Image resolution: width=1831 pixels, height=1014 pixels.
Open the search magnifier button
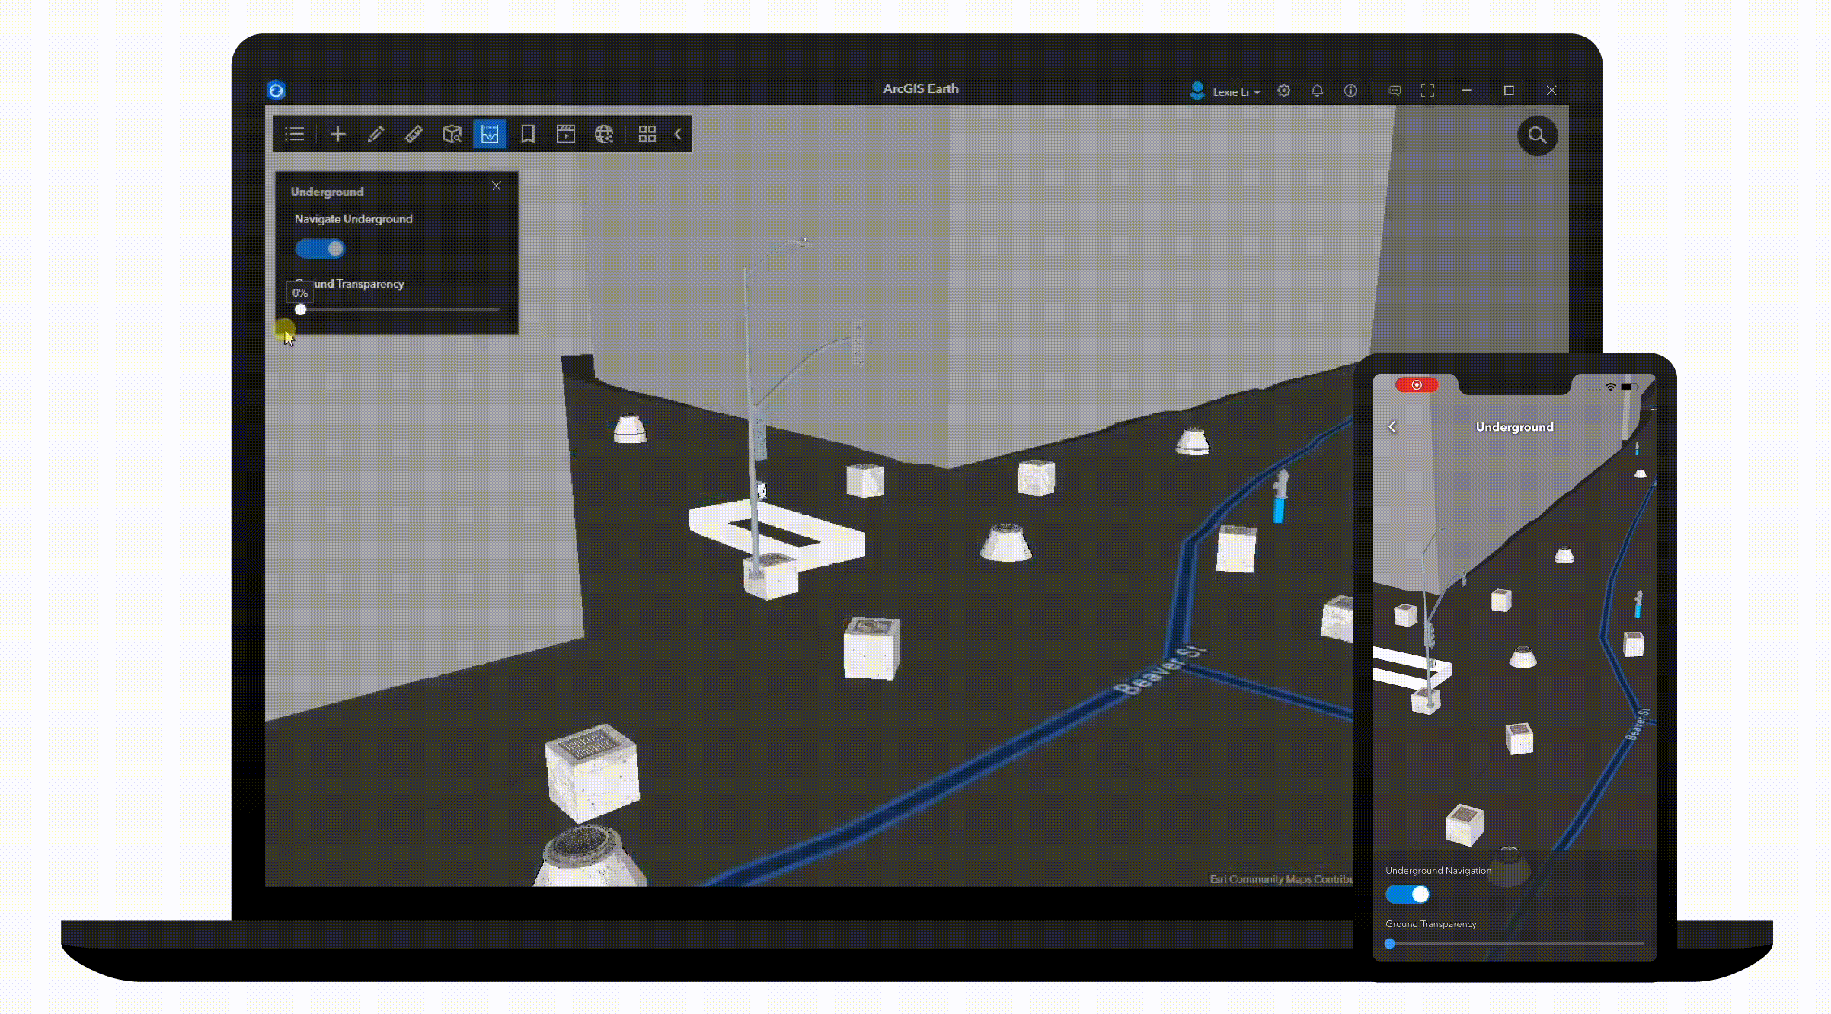point(1537,136)
